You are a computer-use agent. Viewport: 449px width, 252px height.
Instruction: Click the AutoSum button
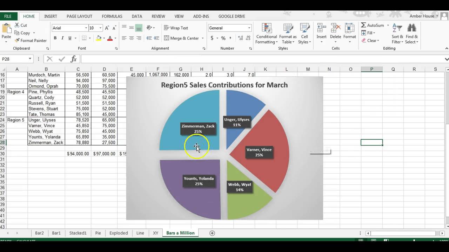click(373, 25)
